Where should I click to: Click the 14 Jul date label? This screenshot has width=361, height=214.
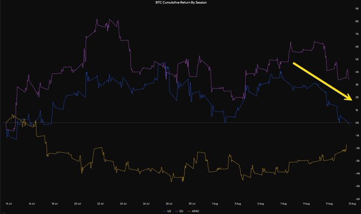pos(9,203)
